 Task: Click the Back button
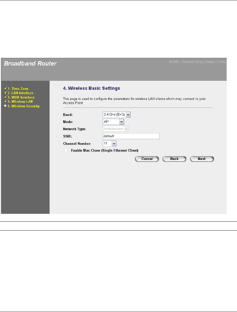point(175,159)
